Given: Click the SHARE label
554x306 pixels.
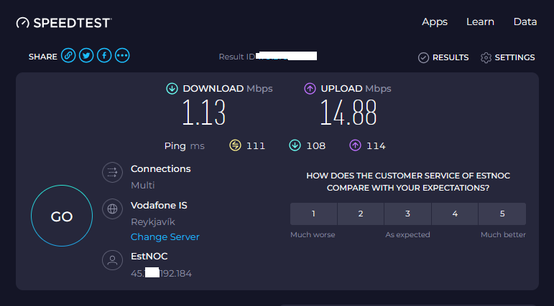Looking at the screenshot, I should tap(42, 57).
